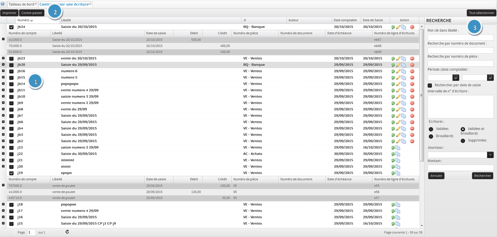Open the first period date calendar picker
This screenshot has height=237, width=497.
(456, 78)
